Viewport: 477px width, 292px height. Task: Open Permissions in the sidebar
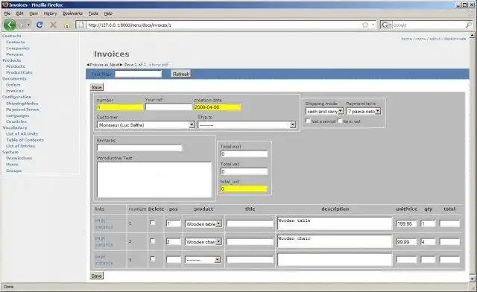[x=19, y=158]
